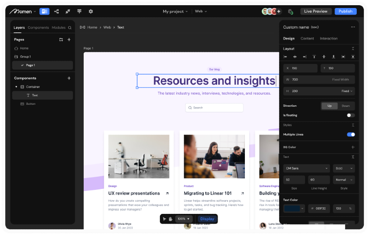369x235 pixels.
Task: Click the align horizontal center icon
Action: click(295, 57)
